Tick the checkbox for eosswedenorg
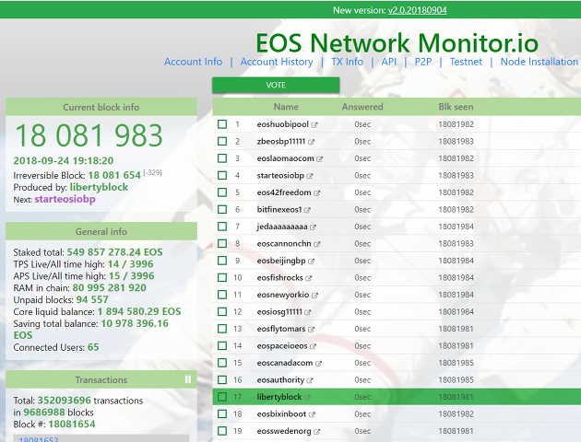Screen dimensions: 581x442 [x=222, y=431]
